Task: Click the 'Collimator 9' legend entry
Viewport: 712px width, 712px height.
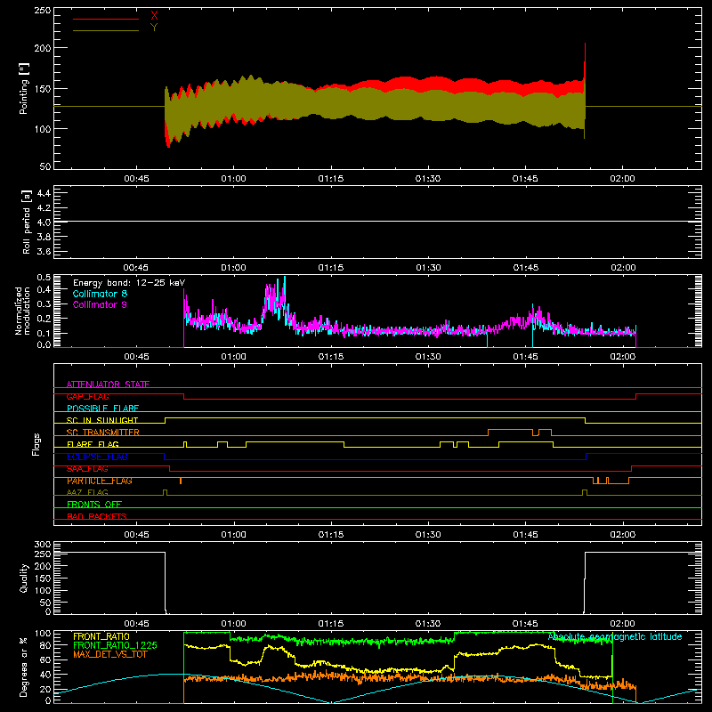Action: click(x=100, y=304)
